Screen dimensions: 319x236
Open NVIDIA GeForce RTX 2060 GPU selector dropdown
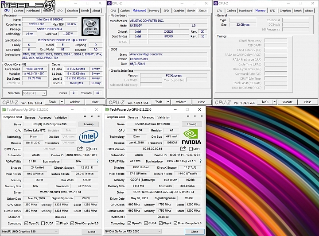pos(133,231)
